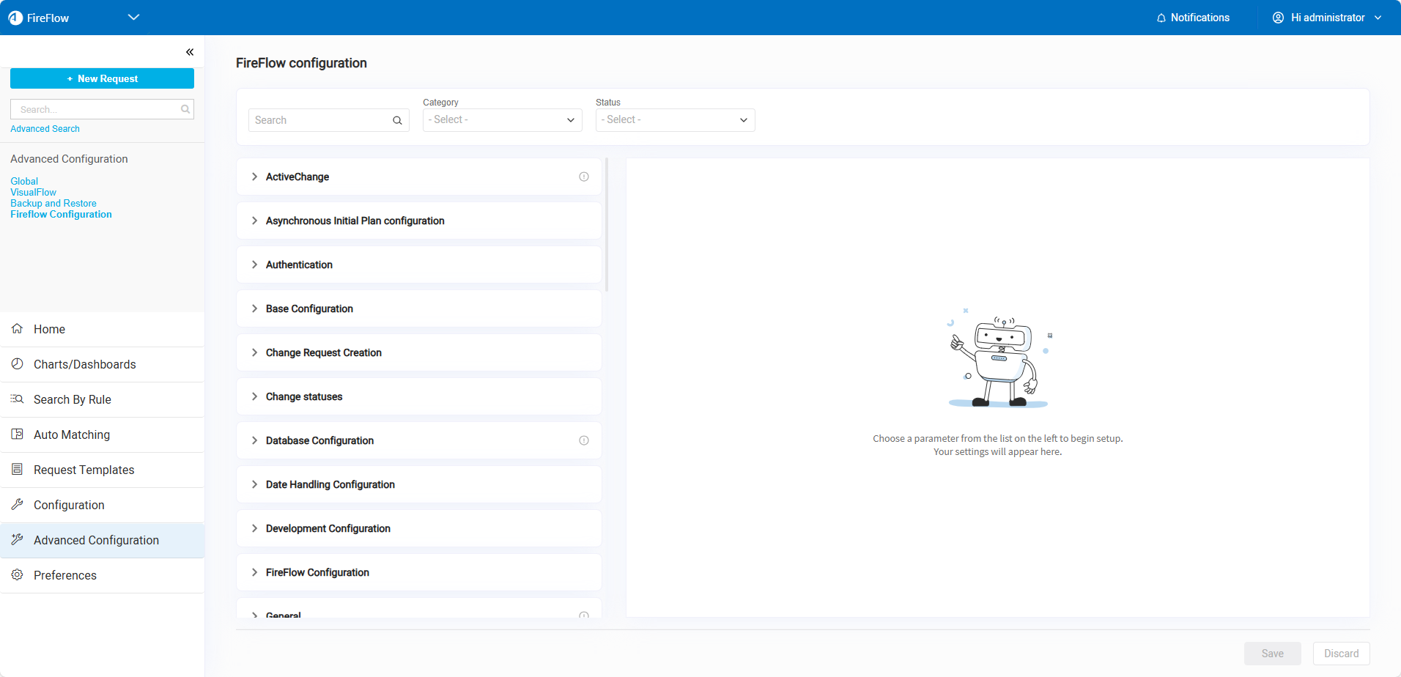Click the Notifications bell icon
Screen dimensions: 1401x677
click(1161, 18)
